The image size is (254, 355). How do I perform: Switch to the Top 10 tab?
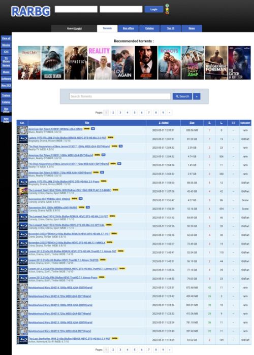point(171,28)
